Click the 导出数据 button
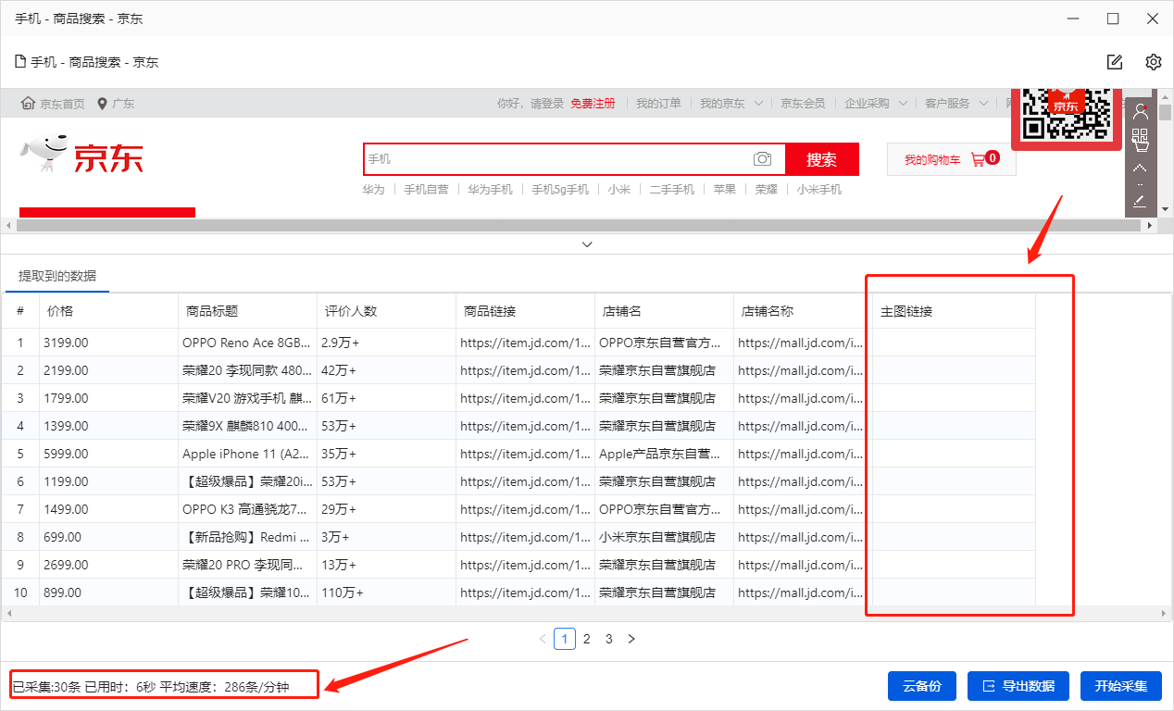This screenshot has height=711, width=1174. 1018,686
